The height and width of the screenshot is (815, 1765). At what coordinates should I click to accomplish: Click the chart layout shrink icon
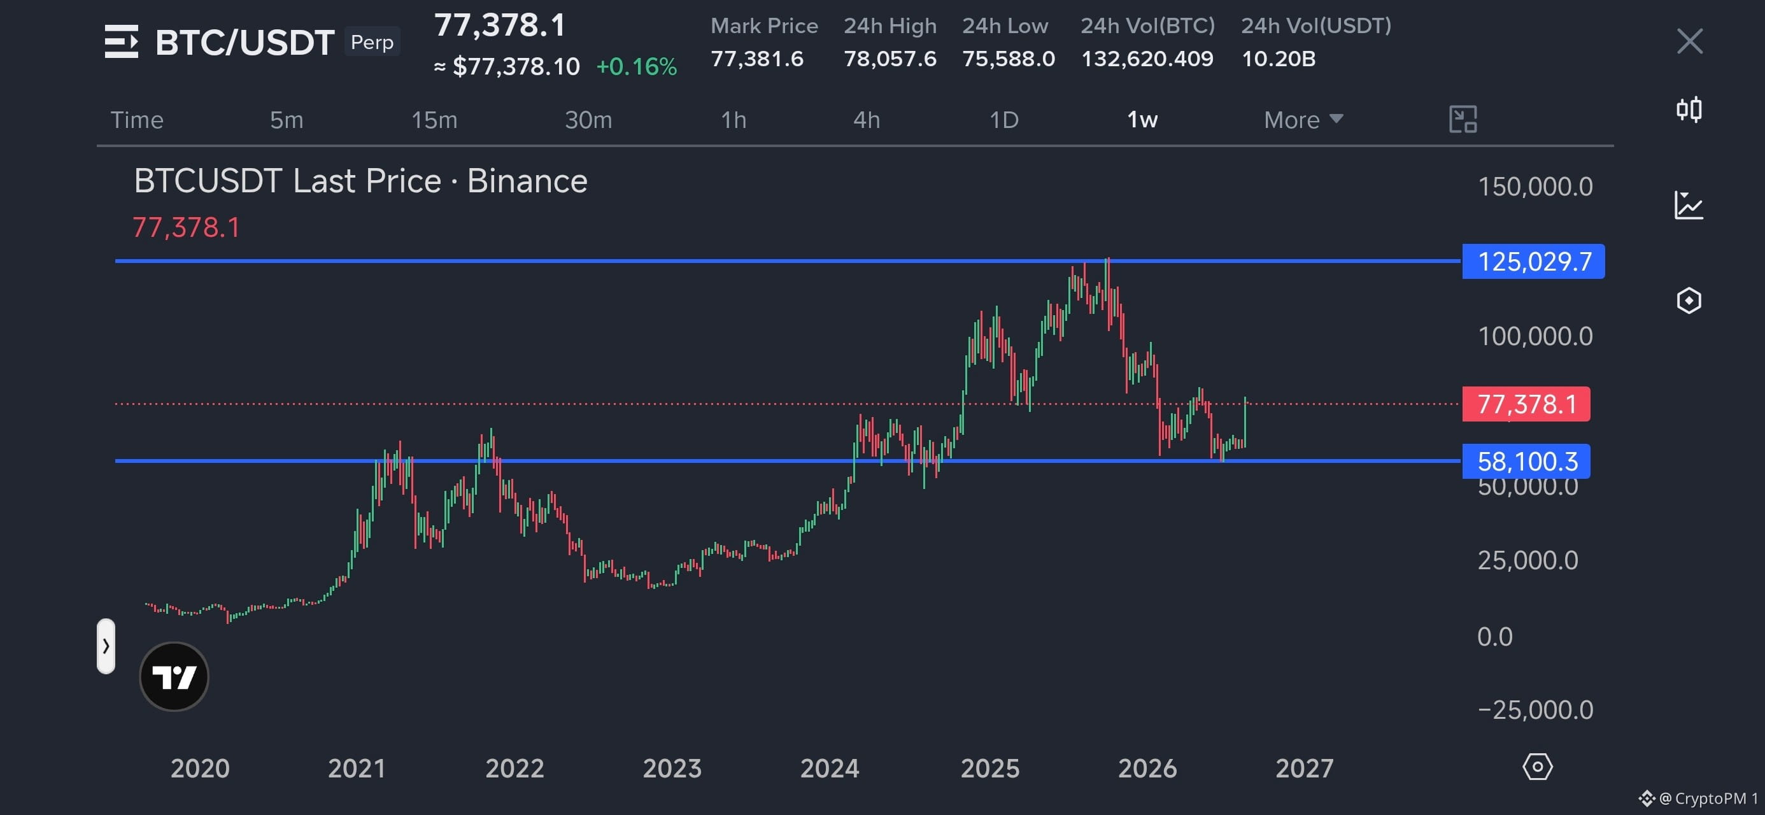pos(1463,119)
